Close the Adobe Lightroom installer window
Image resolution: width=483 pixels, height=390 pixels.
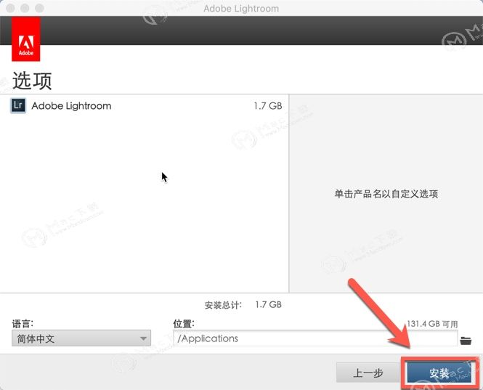[10, 8]
